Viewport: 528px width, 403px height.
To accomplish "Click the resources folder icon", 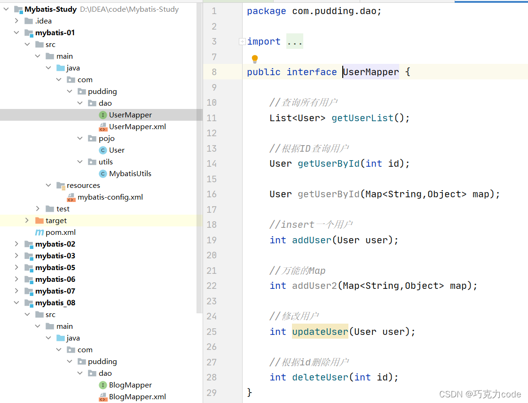I will click(61, 186).
